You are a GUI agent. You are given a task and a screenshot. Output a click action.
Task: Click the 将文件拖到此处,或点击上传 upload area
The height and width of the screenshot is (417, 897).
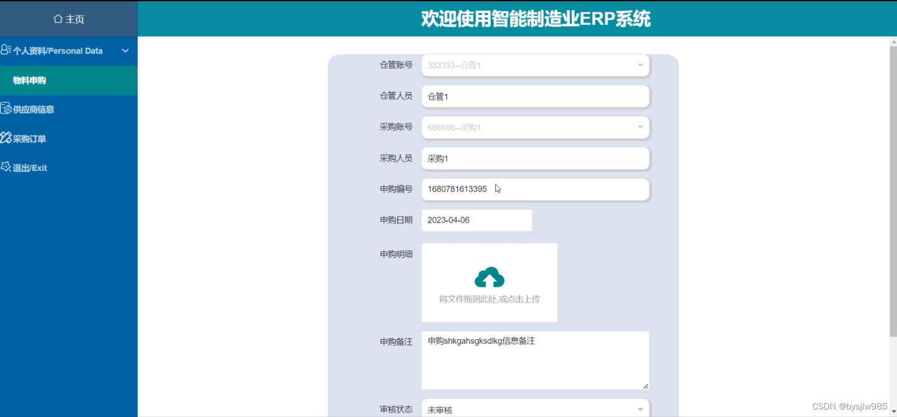(x=490, y=282)
